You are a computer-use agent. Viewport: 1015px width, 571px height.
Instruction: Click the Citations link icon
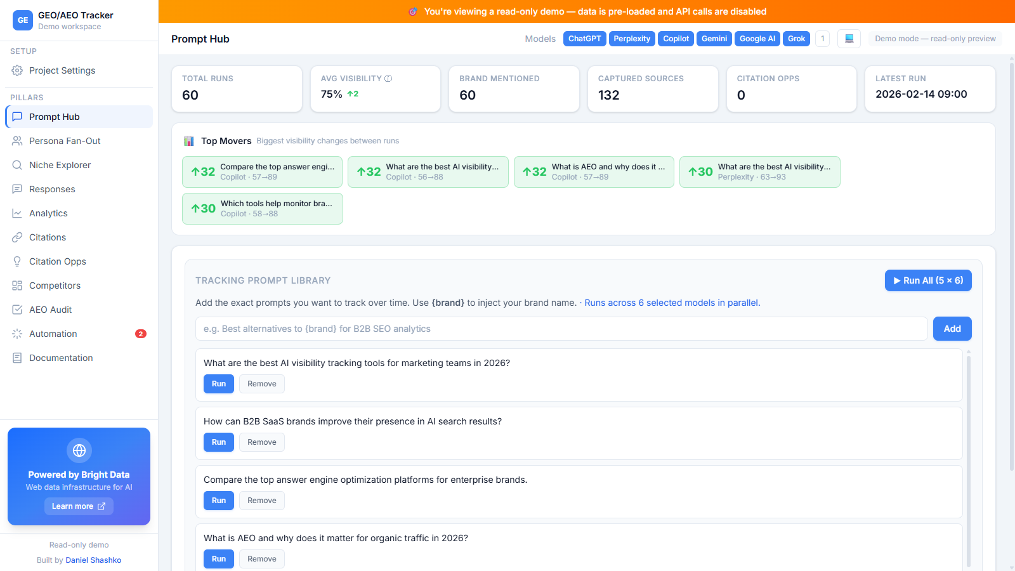(17, 237)
